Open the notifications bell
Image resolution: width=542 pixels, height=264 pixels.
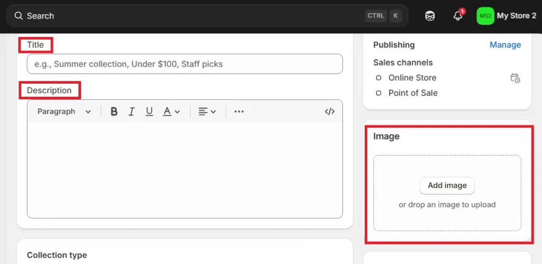coord(458,16)
